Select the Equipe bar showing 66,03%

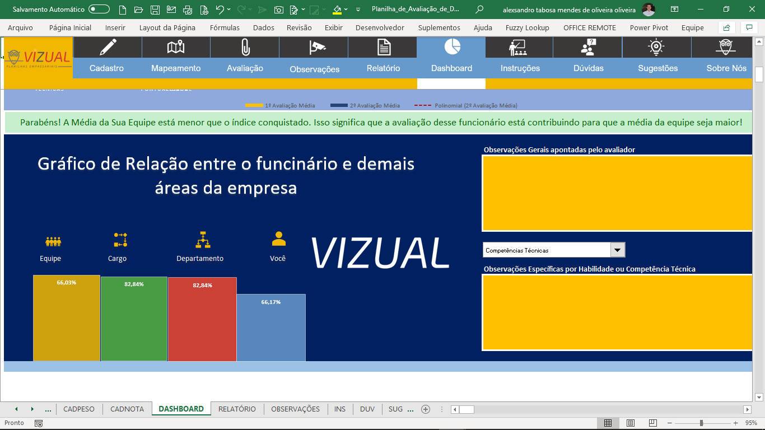[x=67, y=318]
